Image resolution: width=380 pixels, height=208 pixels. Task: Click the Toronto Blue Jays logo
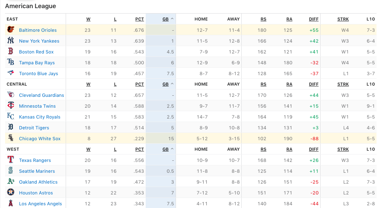tap(10, 73)
